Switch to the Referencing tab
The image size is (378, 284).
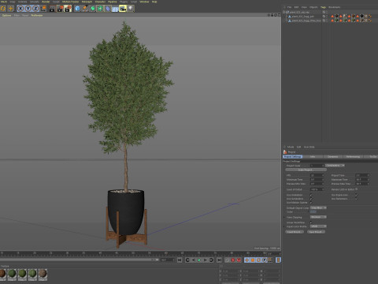click(353, 156)
